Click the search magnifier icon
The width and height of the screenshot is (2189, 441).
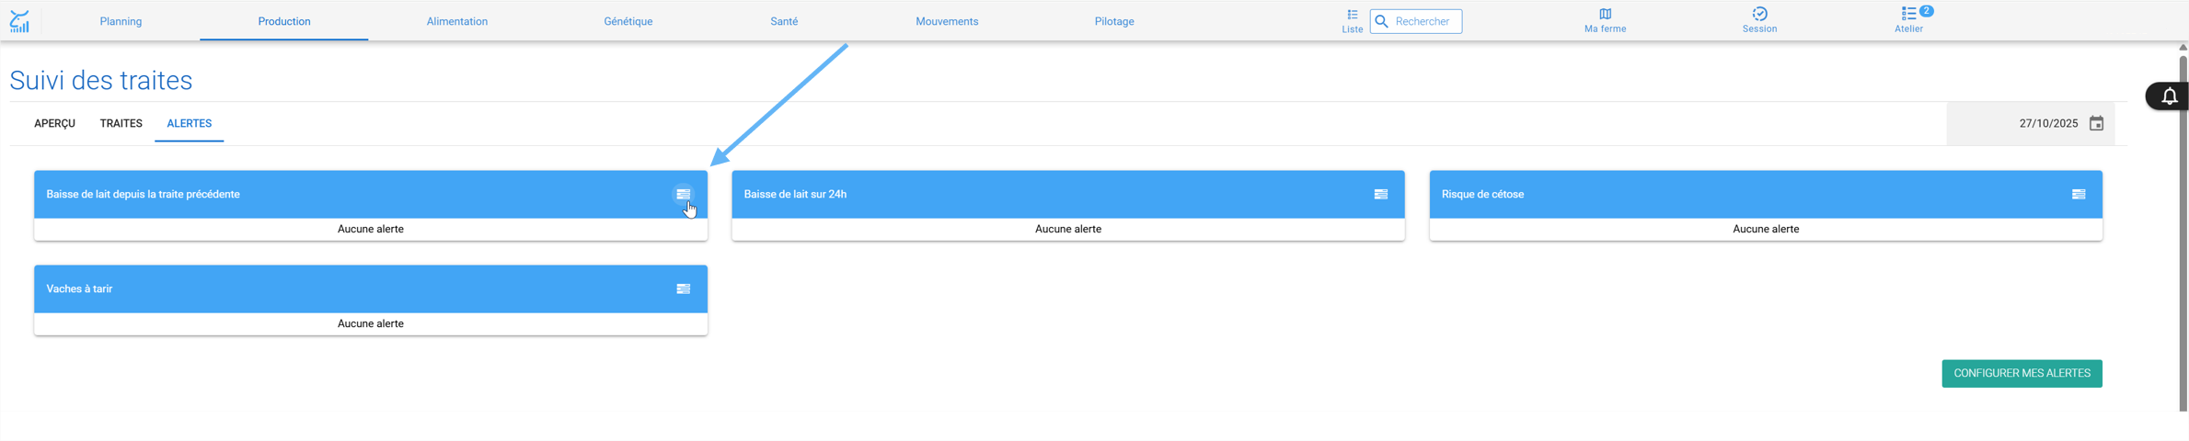pos(1381,21)
